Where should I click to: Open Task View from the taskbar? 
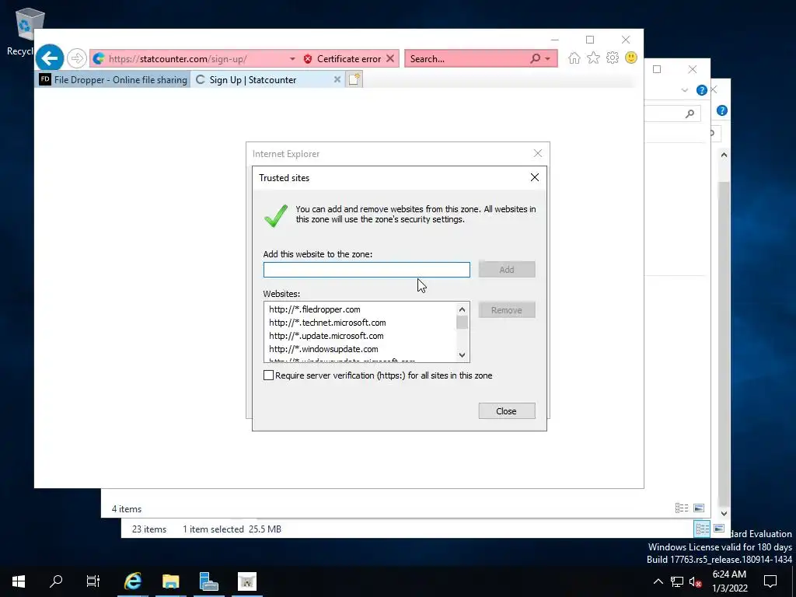click(93, 581)
